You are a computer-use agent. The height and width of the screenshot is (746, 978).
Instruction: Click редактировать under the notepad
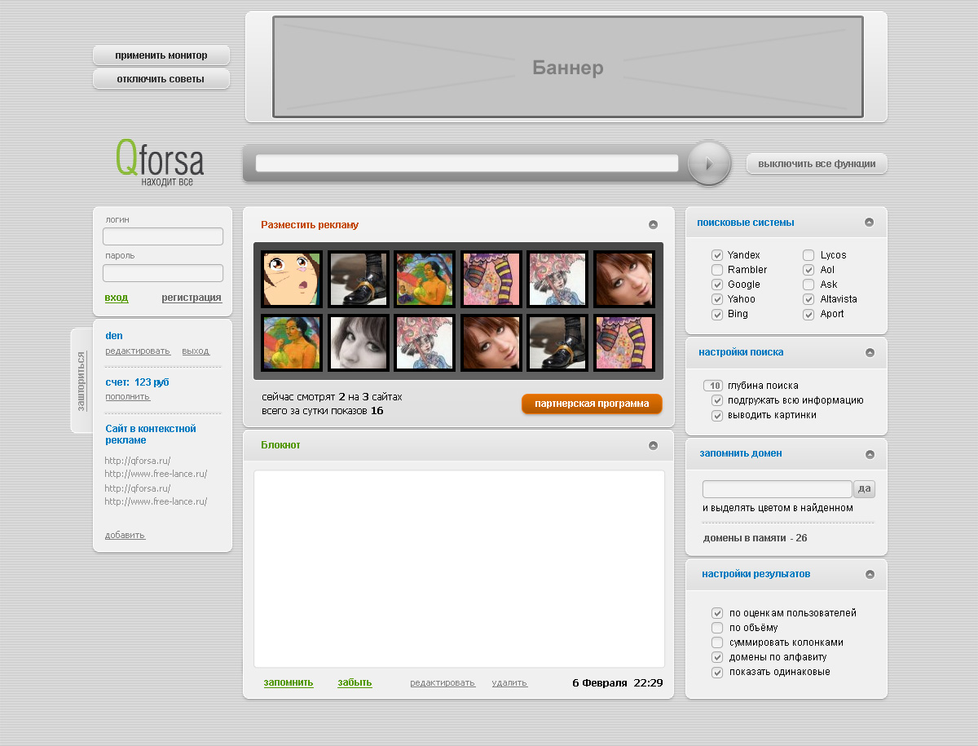[x=443, y=683]
